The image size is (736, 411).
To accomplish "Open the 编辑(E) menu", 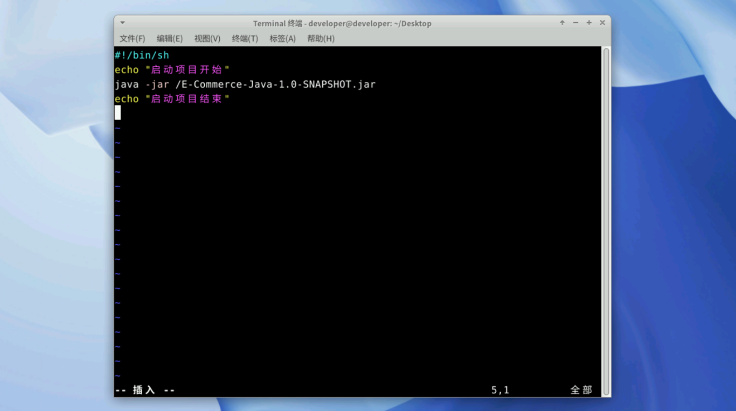I will (x=170, y=38).
